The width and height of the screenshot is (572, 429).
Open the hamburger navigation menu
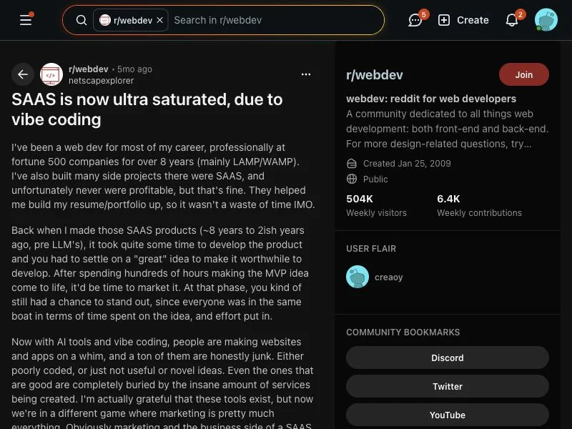point(26,20)
